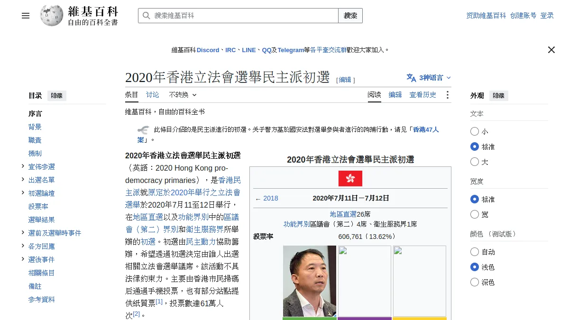The image size is (569, 320).
Task: Select light color 浅色
Action: coord(475,267)
